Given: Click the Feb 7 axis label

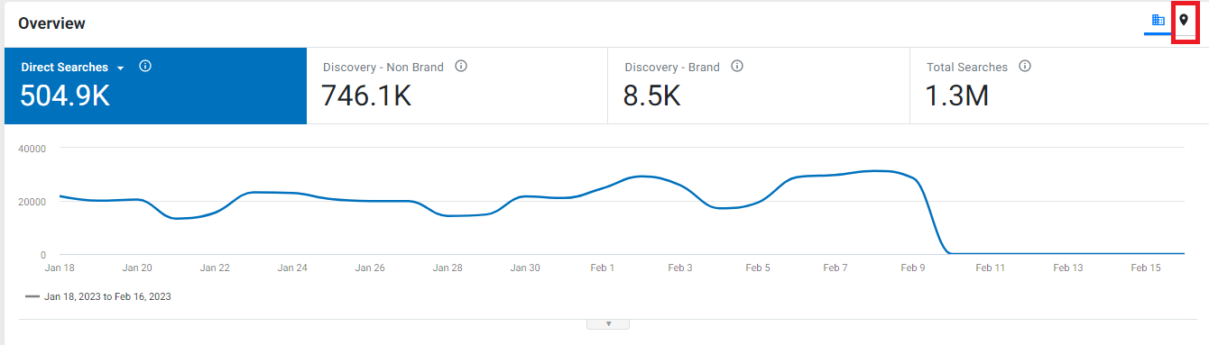Looking at the screenshot, I should pos(835,268).
